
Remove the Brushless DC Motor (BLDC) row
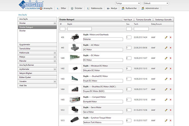point(170,89)
